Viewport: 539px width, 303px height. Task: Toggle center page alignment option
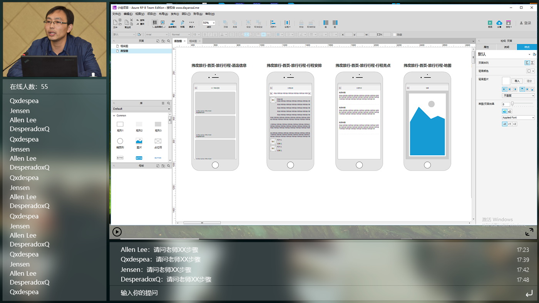(532, 63)
